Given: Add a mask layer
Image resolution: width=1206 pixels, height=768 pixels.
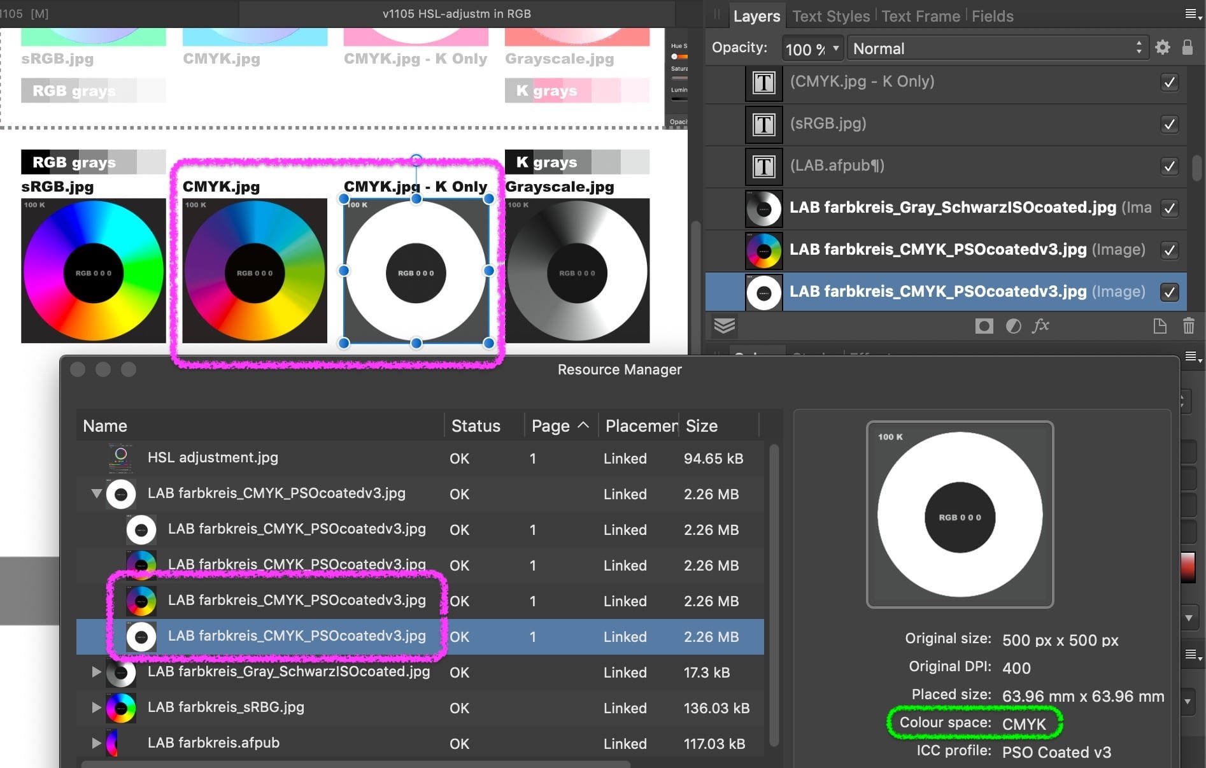Looking at the screenshot, I should pos(984,327).
